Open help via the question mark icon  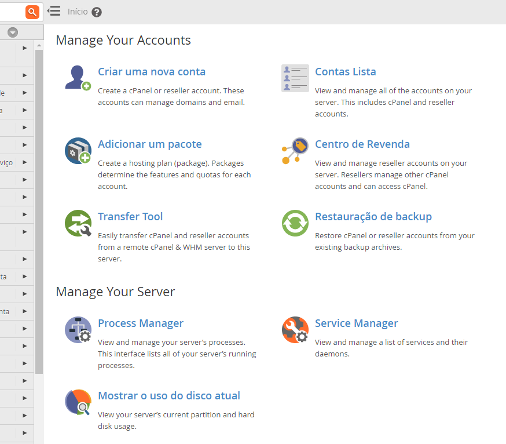pyautogui.click(x=97, y=12)
